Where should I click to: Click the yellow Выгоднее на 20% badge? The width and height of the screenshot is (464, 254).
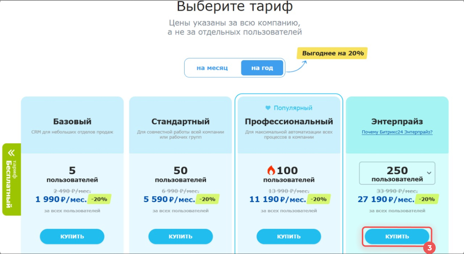pyautogui.click(x=331, y=53)
